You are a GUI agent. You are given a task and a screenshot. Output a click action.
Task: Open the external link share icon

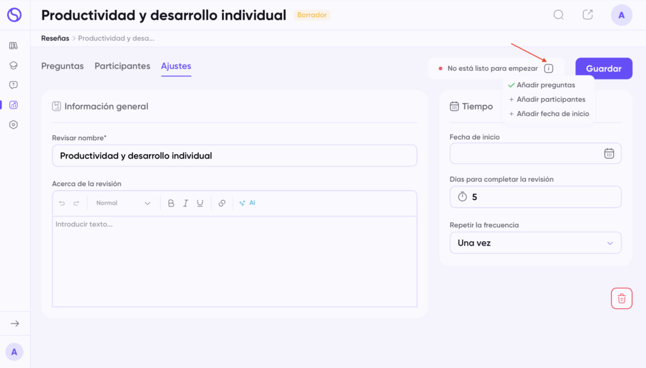[x=587, y=15]
